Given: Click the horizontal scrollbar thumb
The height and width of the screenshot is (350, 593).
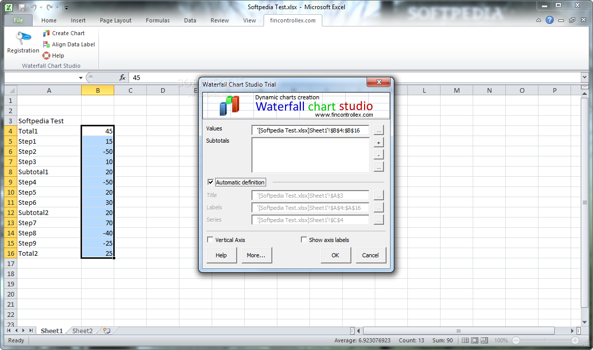Looking at the screenshot, I should (x=459, y=331).
